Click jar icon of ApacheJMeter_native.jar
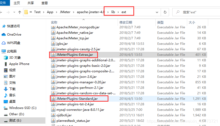The image size is (220, 126). [53, 33]
